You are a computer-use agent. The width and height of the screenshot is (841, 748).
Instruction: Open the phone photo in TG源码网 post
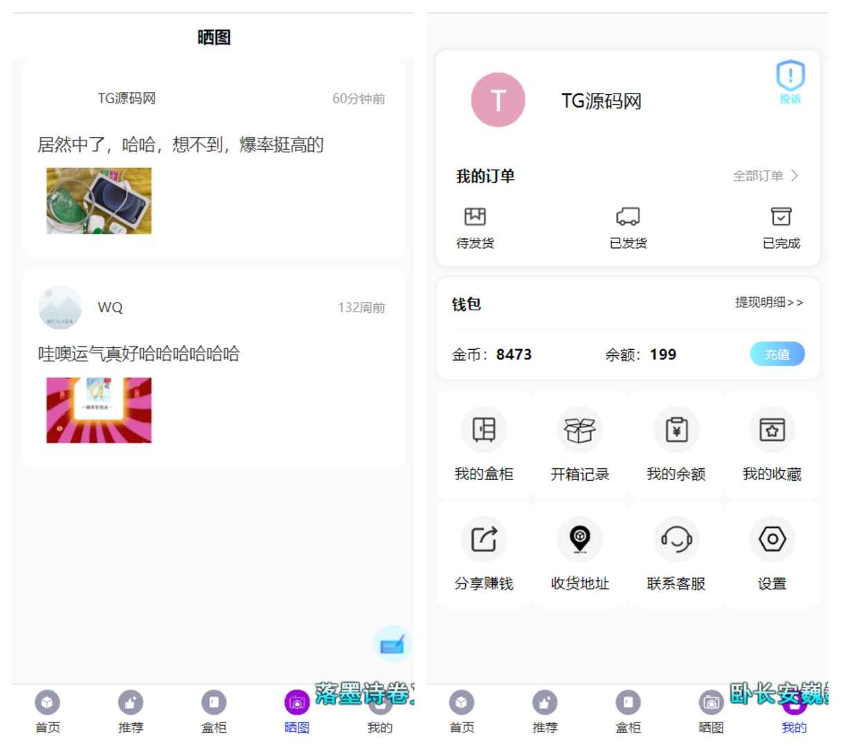tap(99, 201)
